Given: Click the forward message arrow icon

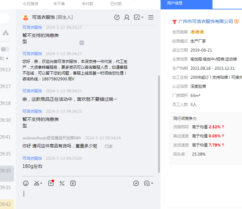Looking at the screenshot, I should (136, 183).
